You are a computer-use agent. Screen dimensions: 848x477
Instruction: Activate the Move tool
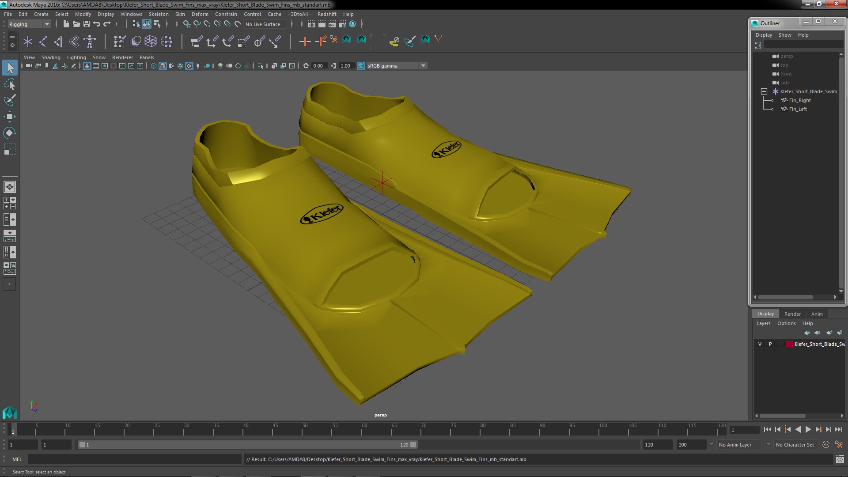10,117
